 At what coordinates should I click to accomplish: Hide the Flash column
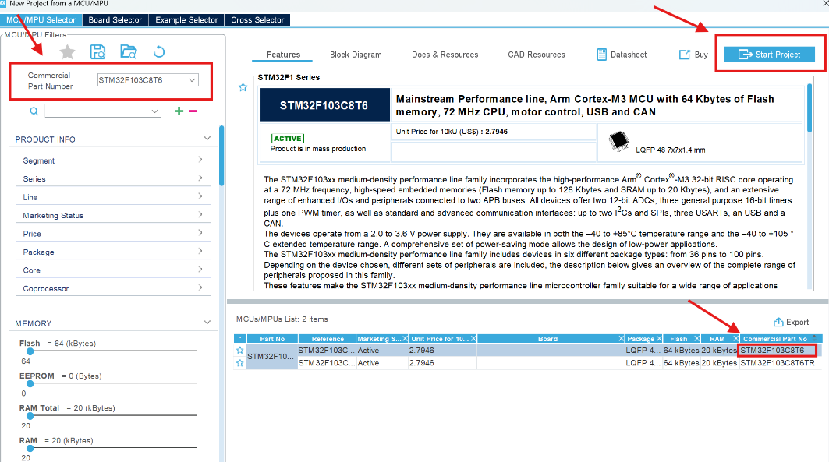697,338
